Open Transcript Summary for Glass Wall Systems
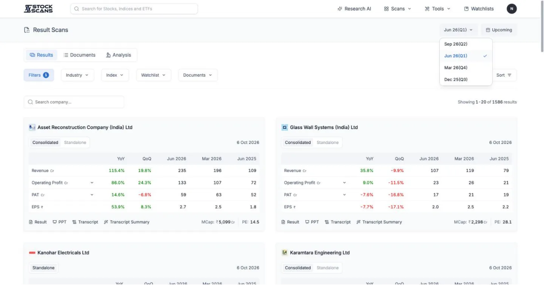The image size is (544, 286). (379, 222)
